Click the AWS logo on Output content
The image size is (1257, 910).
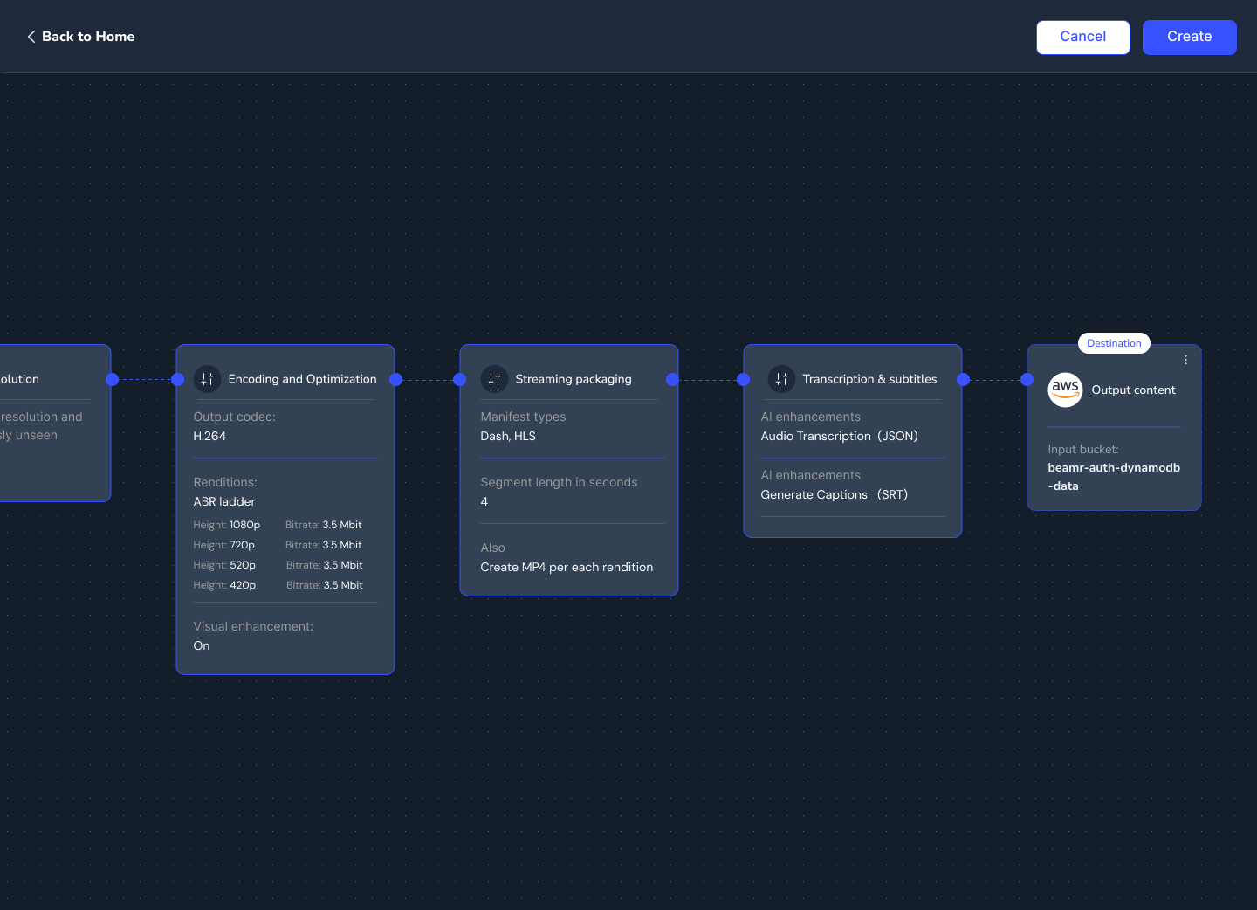[x=1065, y=390]
